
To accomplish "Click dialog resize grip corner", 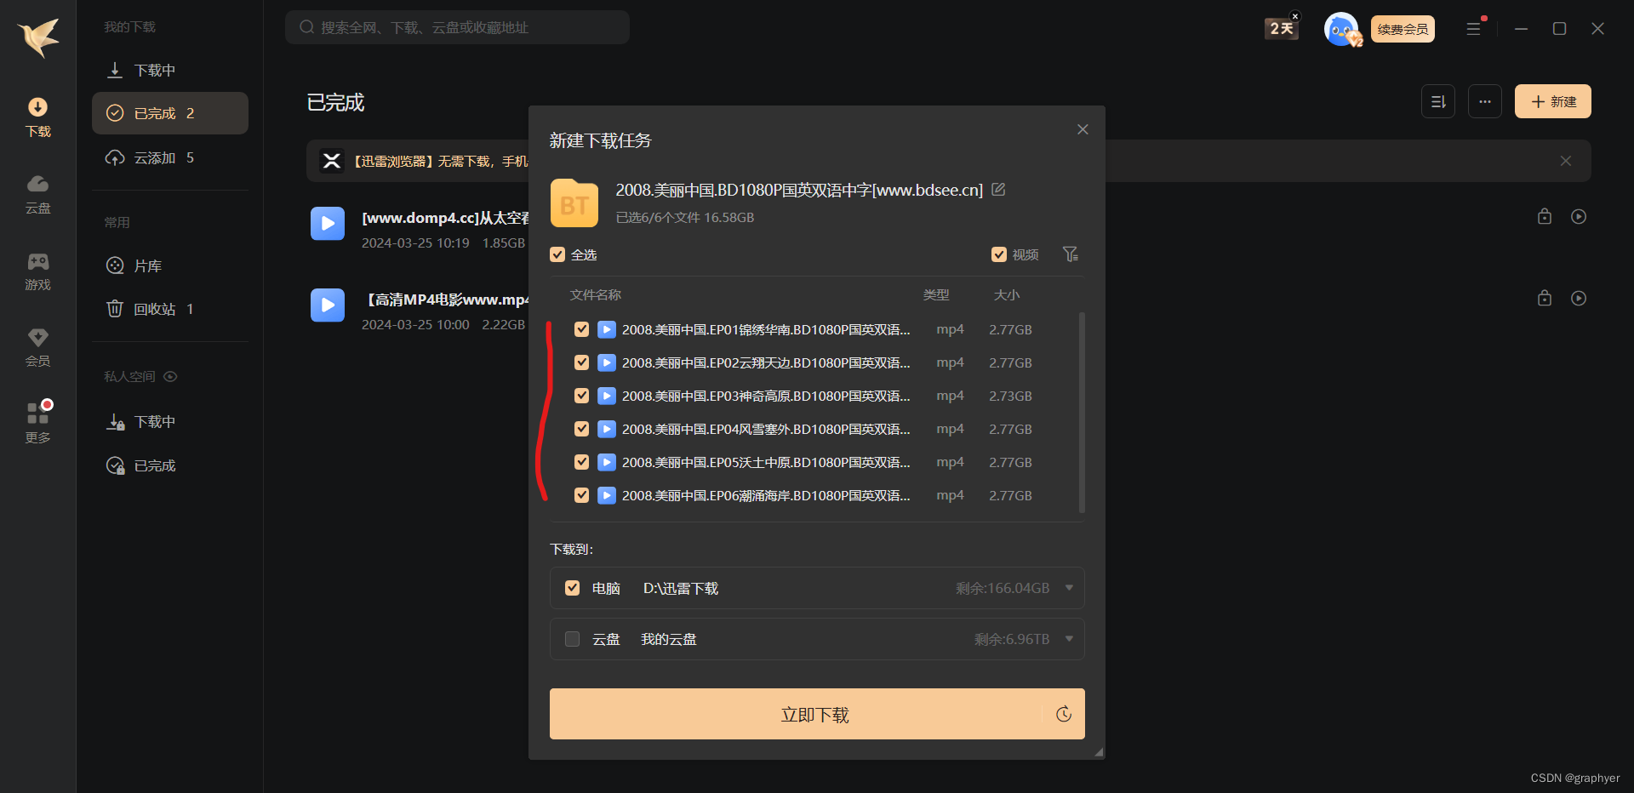I will [x=1099, y=752].
